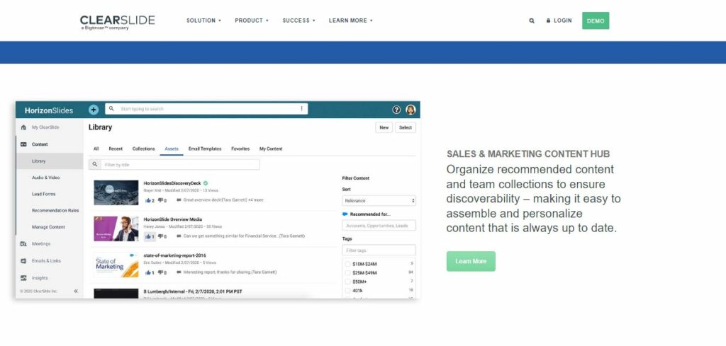This screenshot has width=726, height=346.
Task: Click the ClearSlide logo in the header
Action: point(117,22)
